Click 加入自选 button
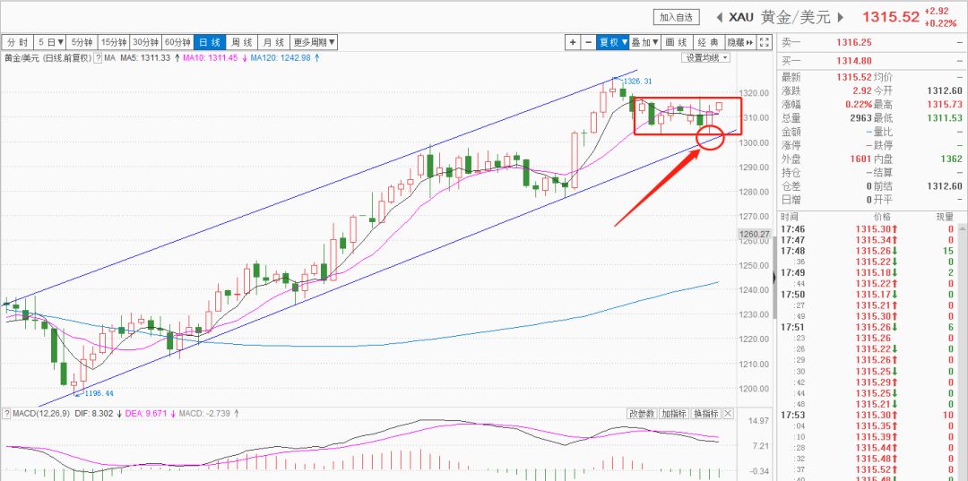 (677, 17)
